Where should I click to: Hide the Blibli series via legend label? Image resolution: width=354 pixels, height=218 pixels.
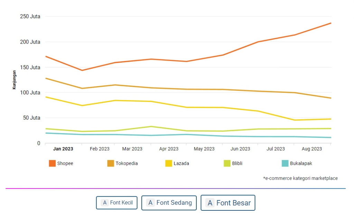237,163
